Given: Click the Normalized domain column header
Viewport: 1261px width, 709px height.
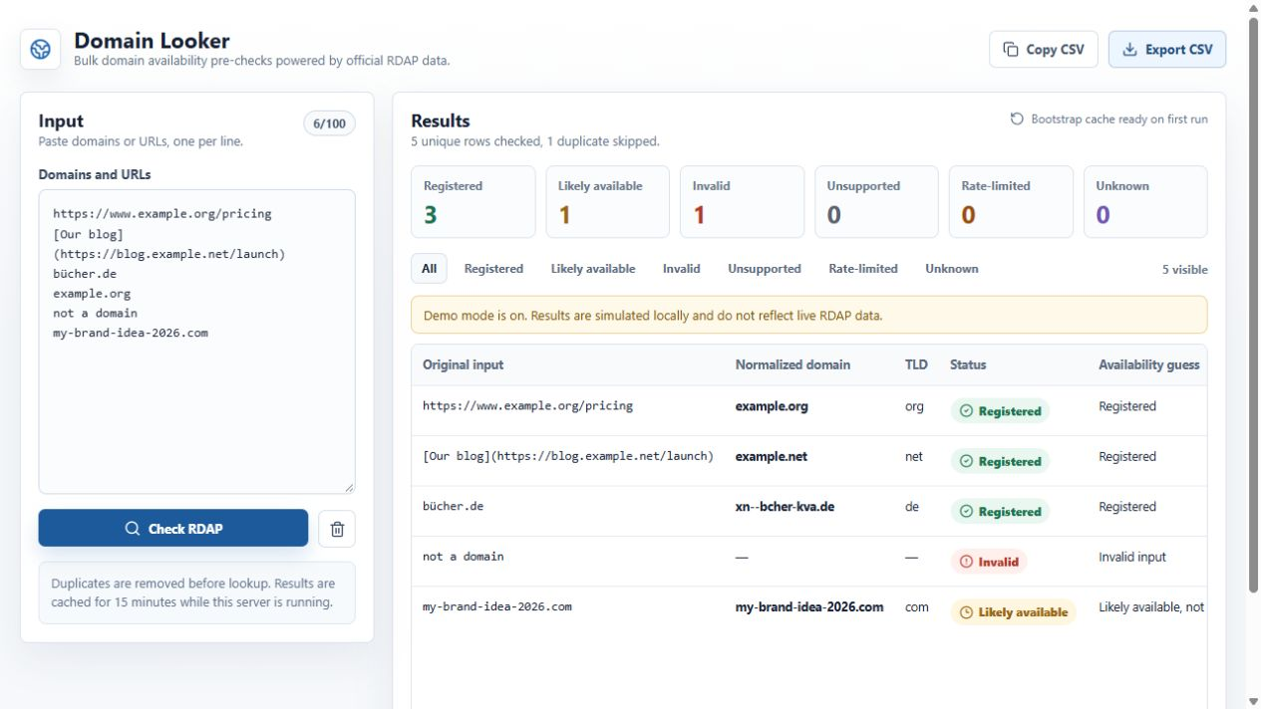Looking at the screenshot, I should (792, 365).
